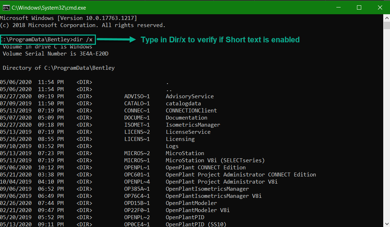Click the IsometricsManager folder name
Screen dimensions: 390x227
coord(193,125)
